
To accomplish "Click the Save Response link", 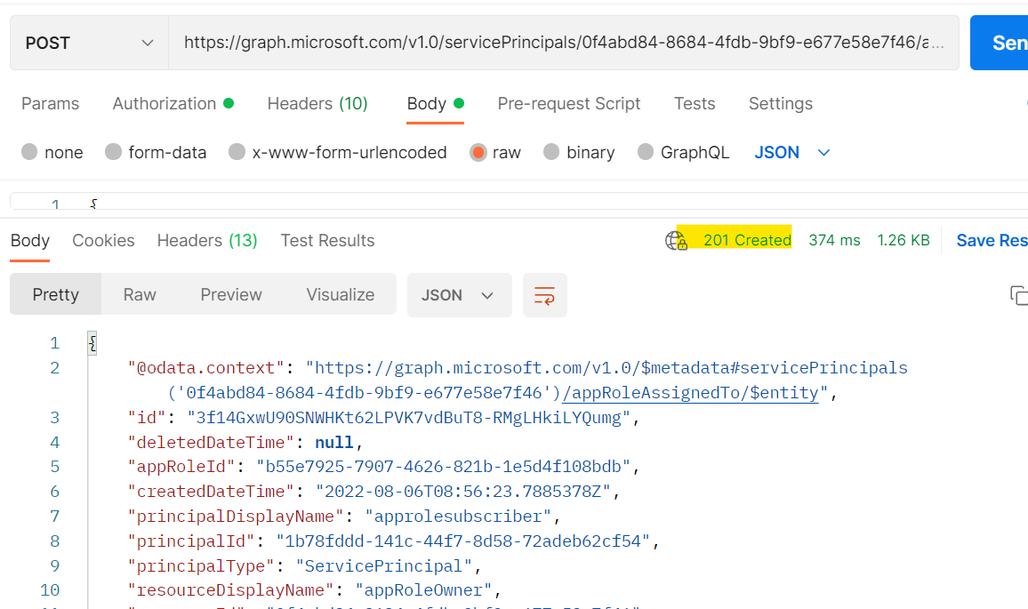I will (x=991, y=240).
